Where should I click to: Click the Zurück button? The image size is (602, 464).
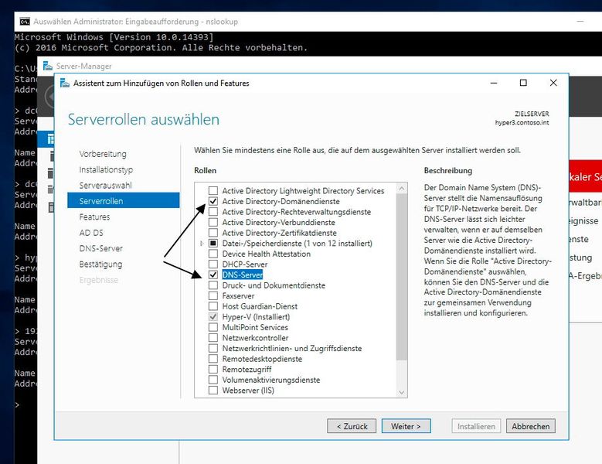(x=352, y=426)
